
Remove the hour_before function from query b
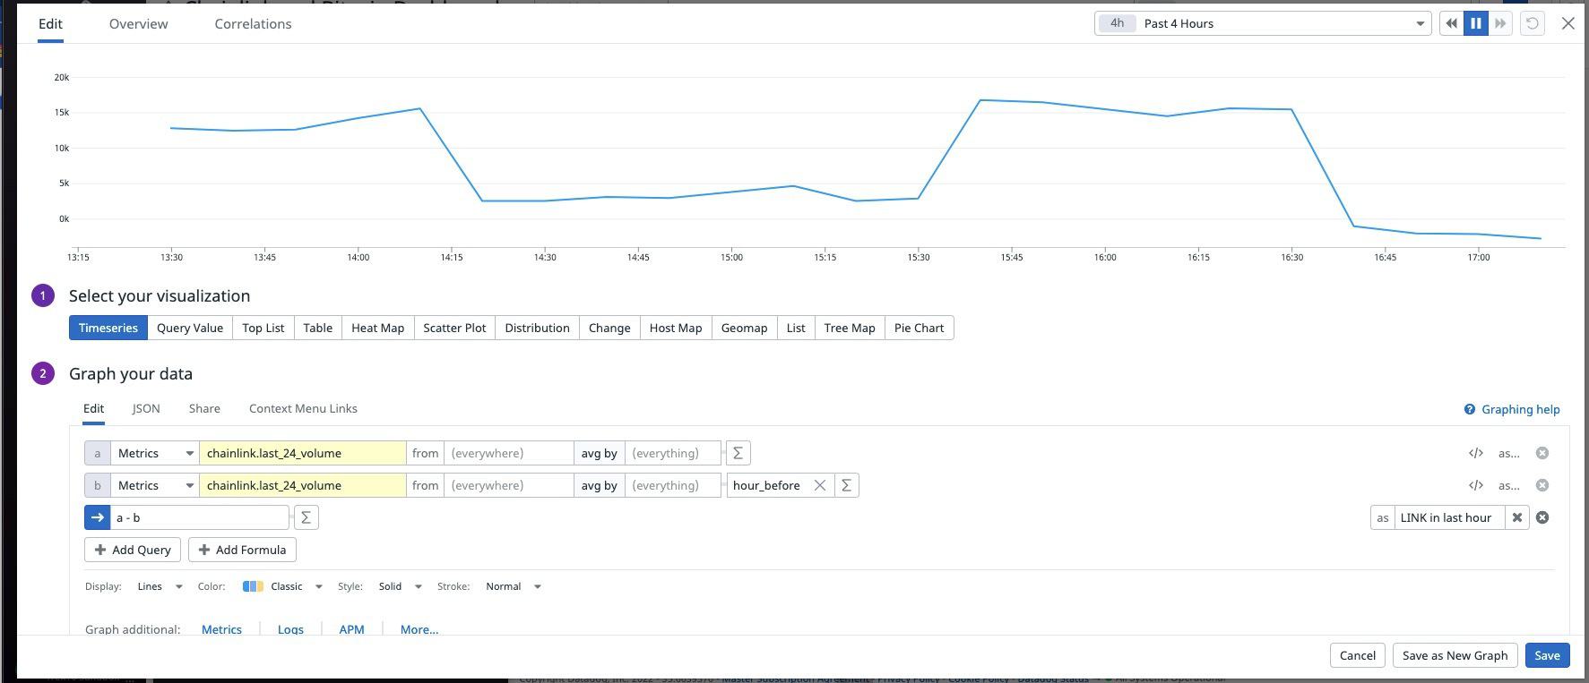(819, 485)
